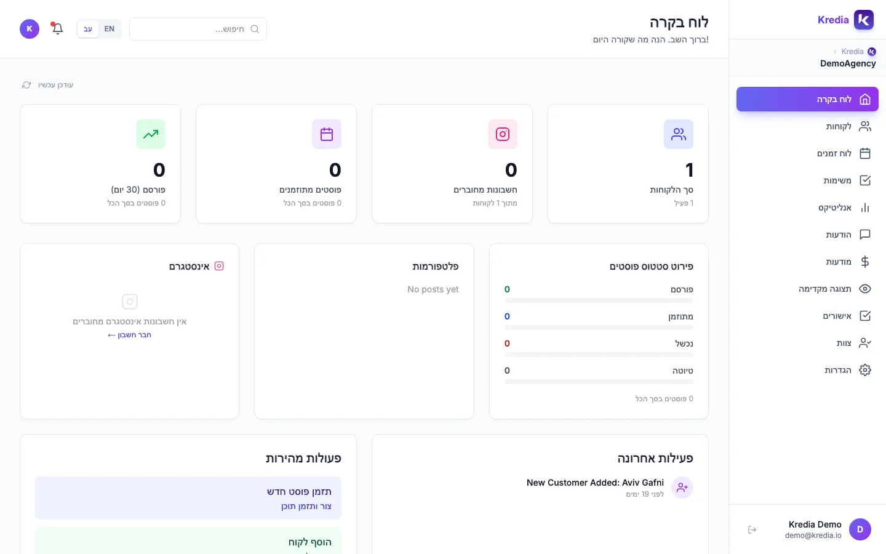Click the user-plus icon by New Customer Added
Screen dimensions: 886x554
coord(682,488)
